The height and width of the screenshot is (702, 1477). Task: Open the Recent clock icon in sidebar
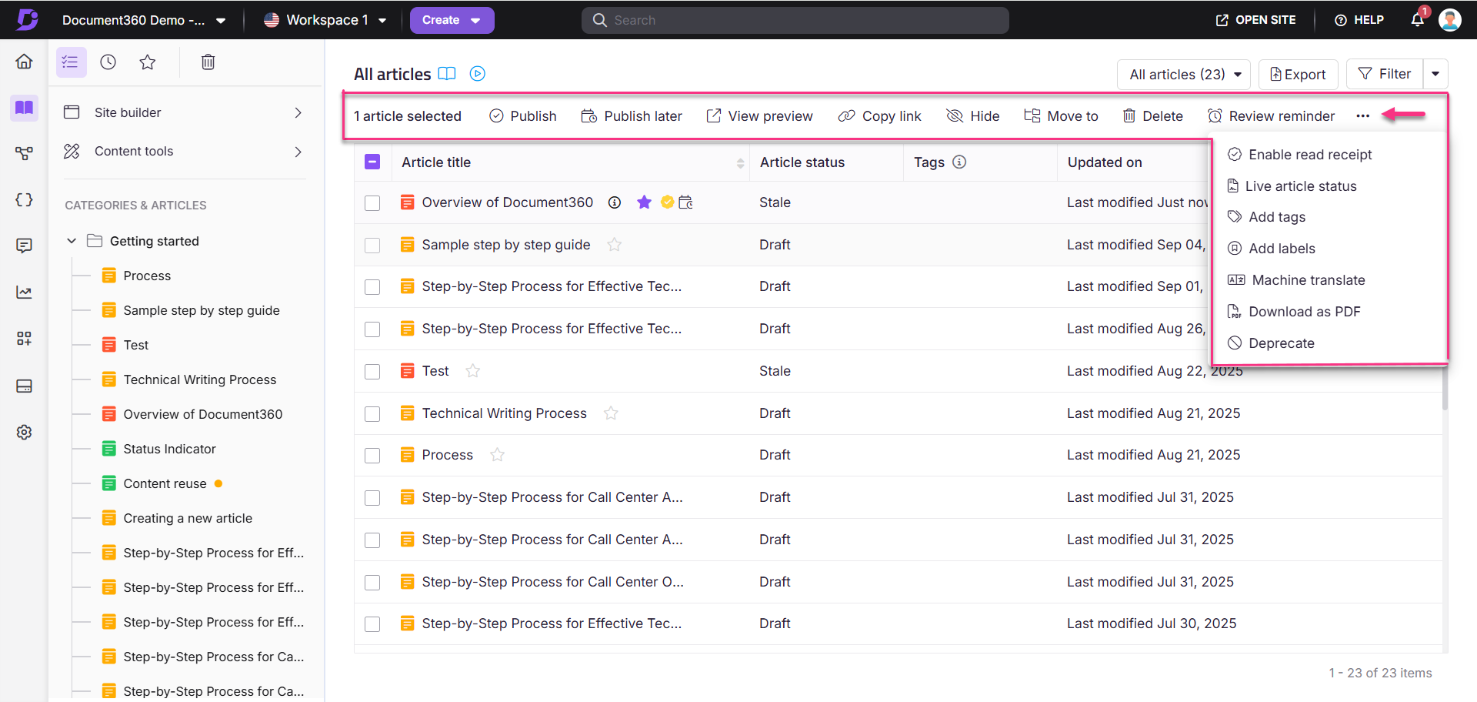[x=108, y=62]
